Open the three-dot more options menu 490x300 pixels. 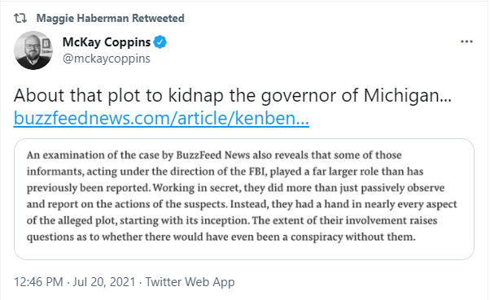(x=466, y=41)
